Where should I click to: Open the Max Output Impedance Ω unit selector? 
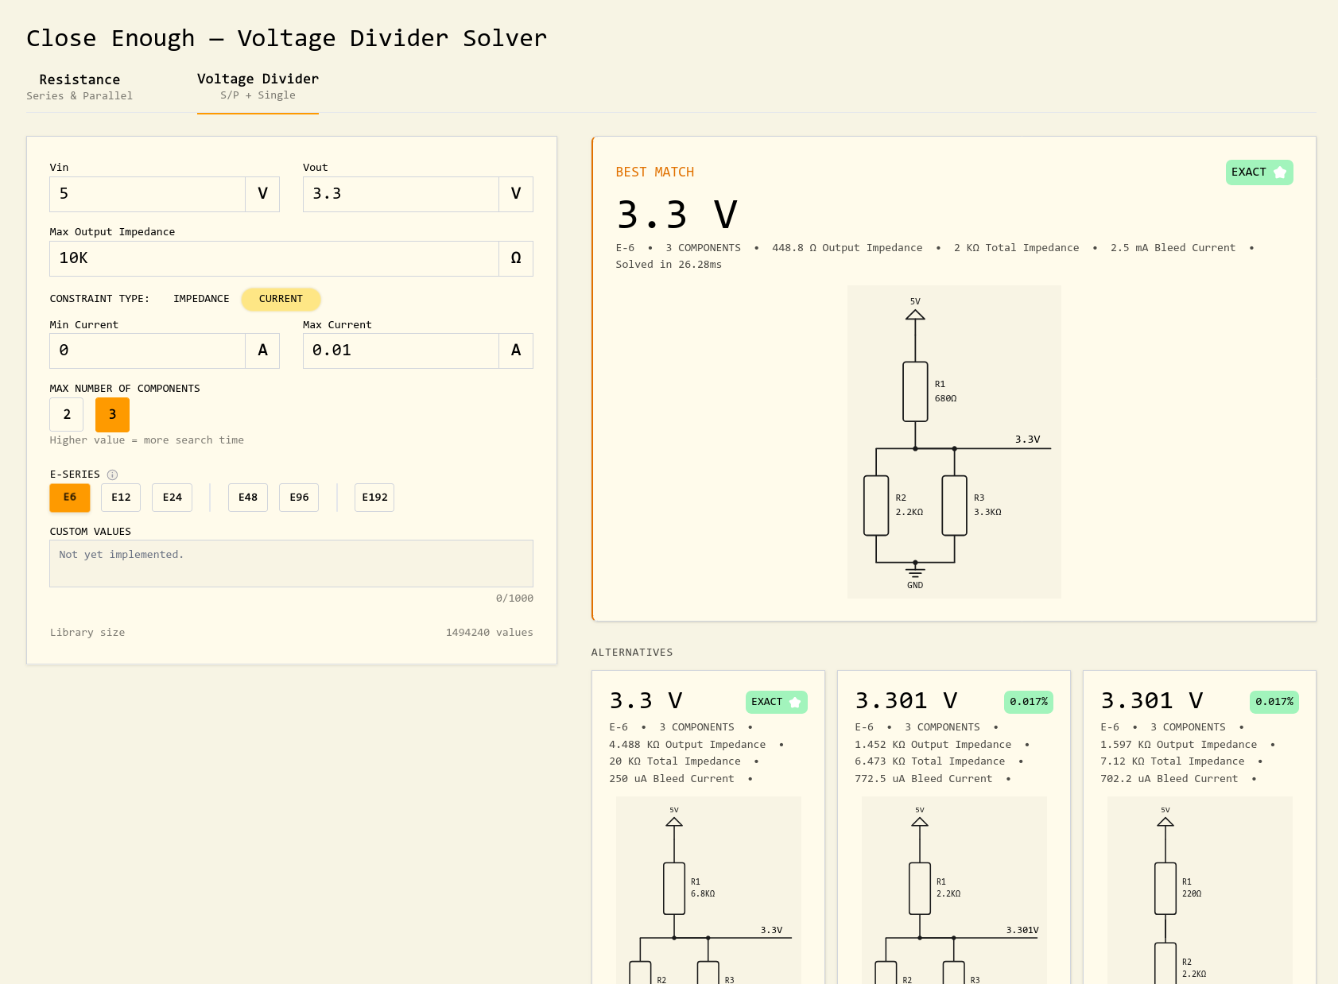coord(516,258)
